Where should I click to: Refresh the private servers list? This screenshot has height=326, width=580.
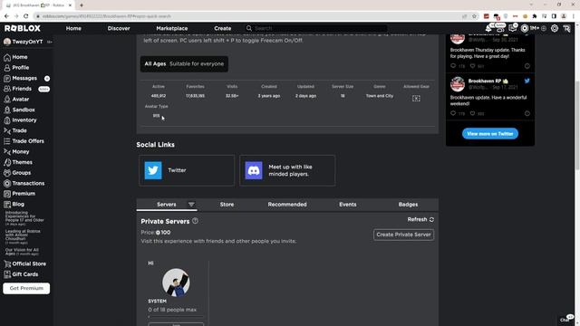click(x=420, y=219)
